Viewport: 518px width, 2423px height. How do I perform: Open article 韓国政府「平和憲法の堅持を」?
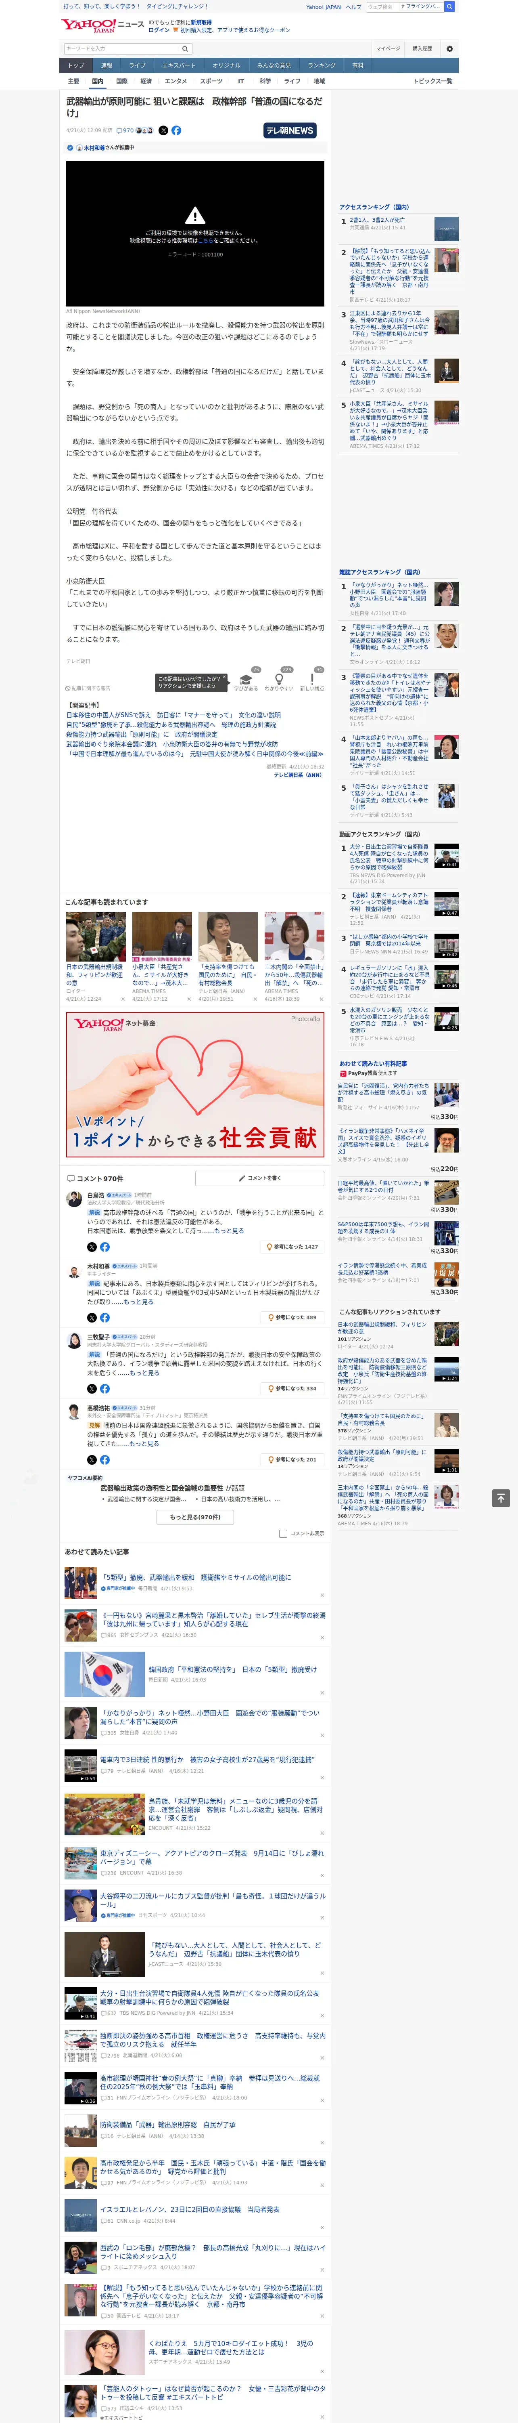coord(232,1669)
